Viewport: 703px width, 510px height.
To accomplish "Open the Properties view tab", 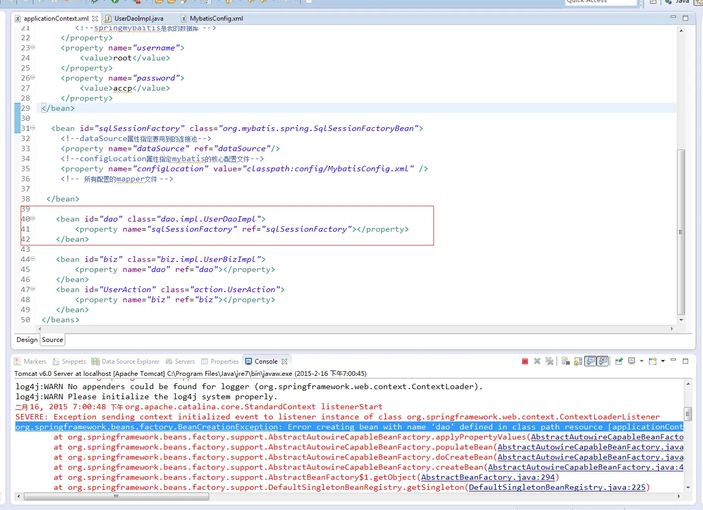I will pyautogui.click(x=220, y=362).
